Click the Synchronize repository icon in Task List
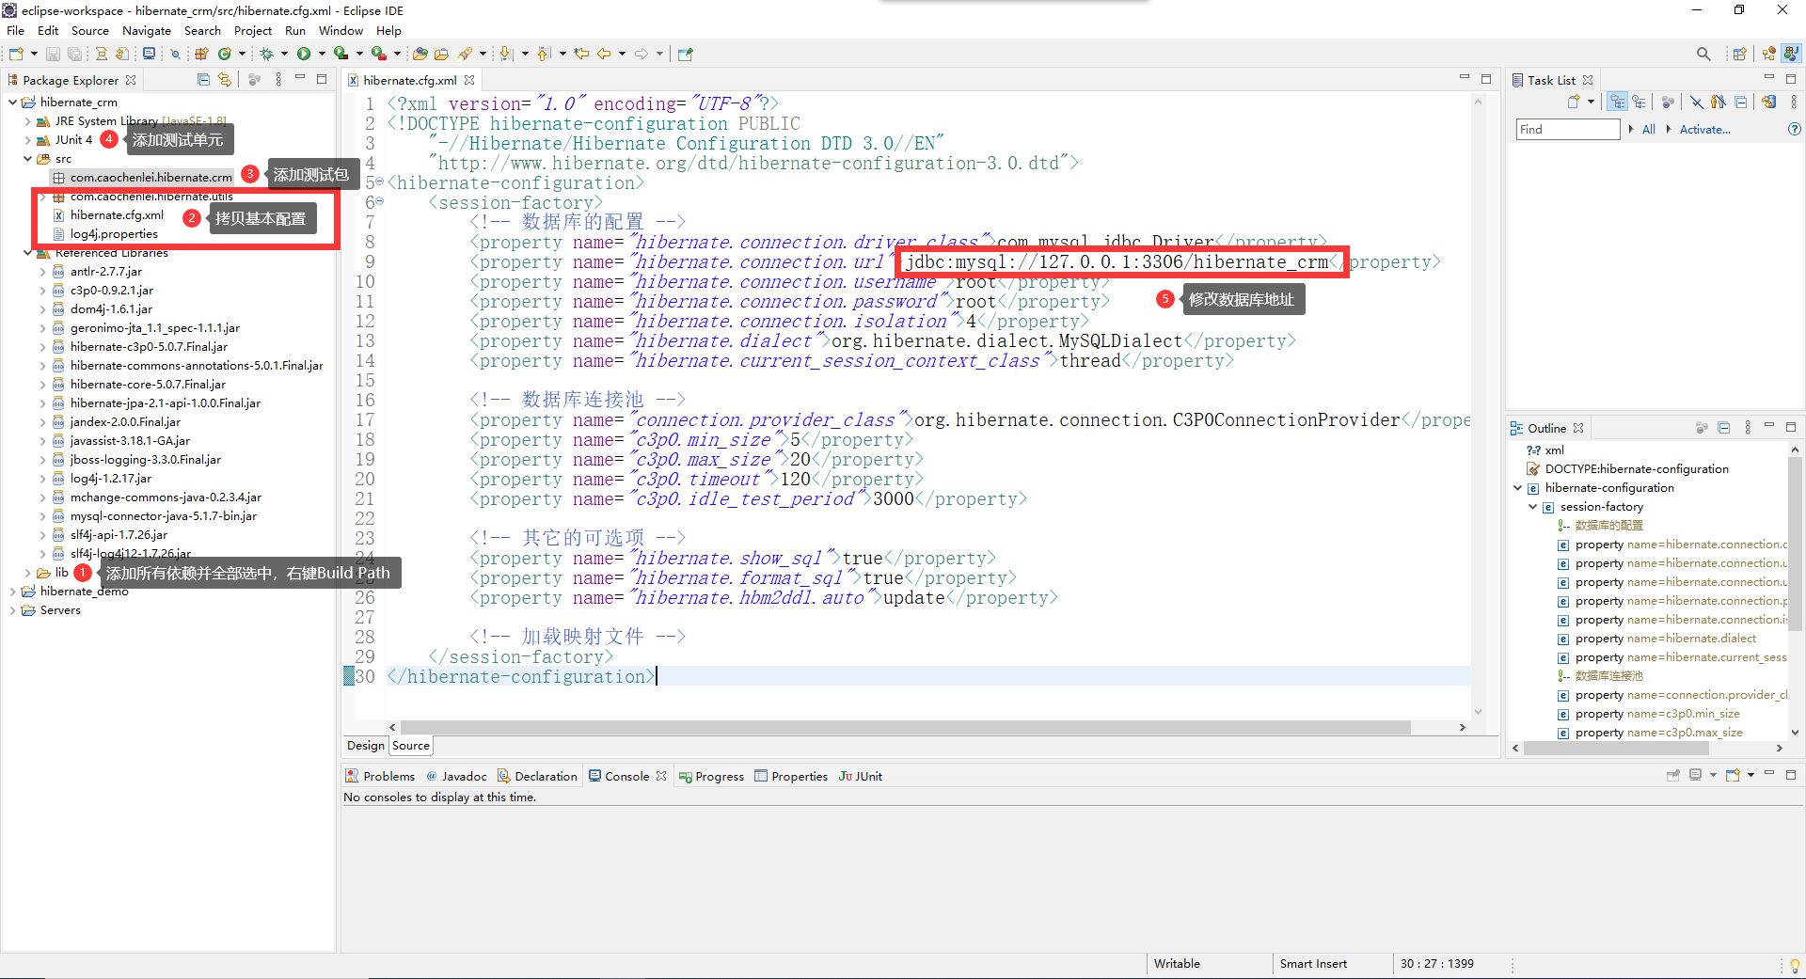 click(1768, 101)
